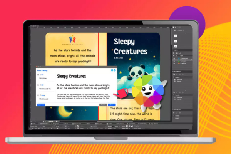Hide the Default layer

tap(174, 64)
